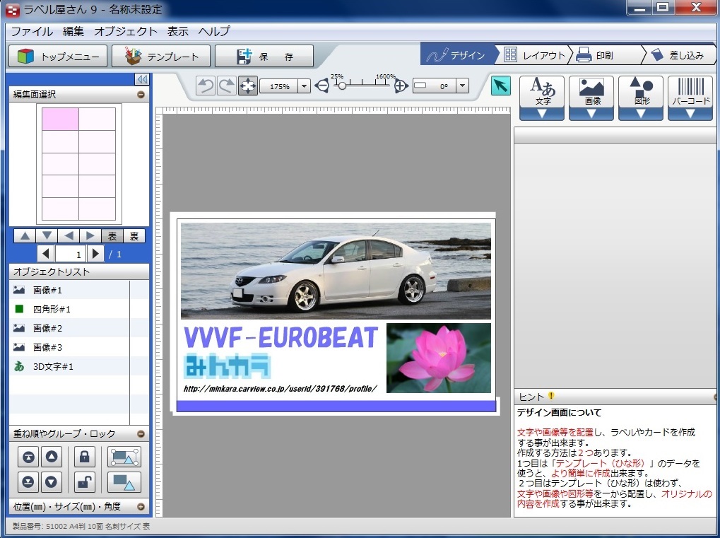This screenshot has height=538, width=720.
Task: Click the 文字 text tool icon
Action: [x=542, y=91]
